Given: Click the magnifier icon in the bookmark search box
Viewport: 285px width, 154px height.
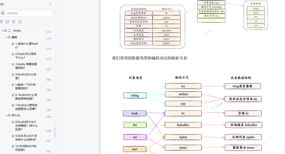Looking at the screenshot, I should [3, 13].
